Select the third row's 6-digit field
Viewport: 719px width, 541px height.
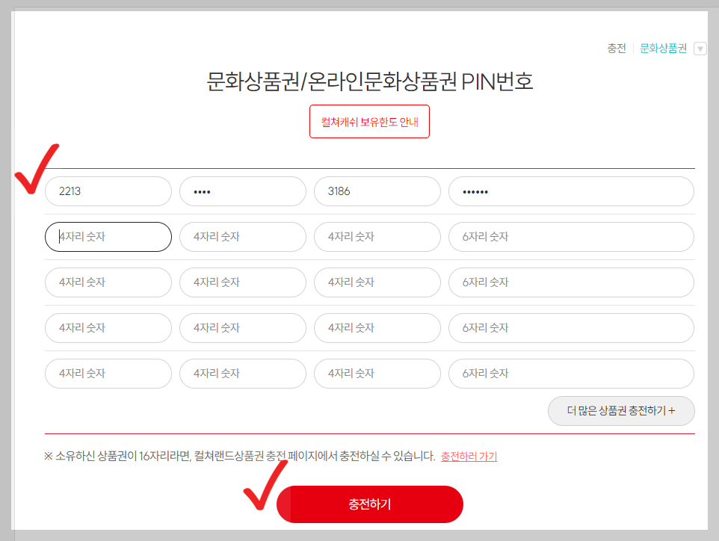coord(571,282)
